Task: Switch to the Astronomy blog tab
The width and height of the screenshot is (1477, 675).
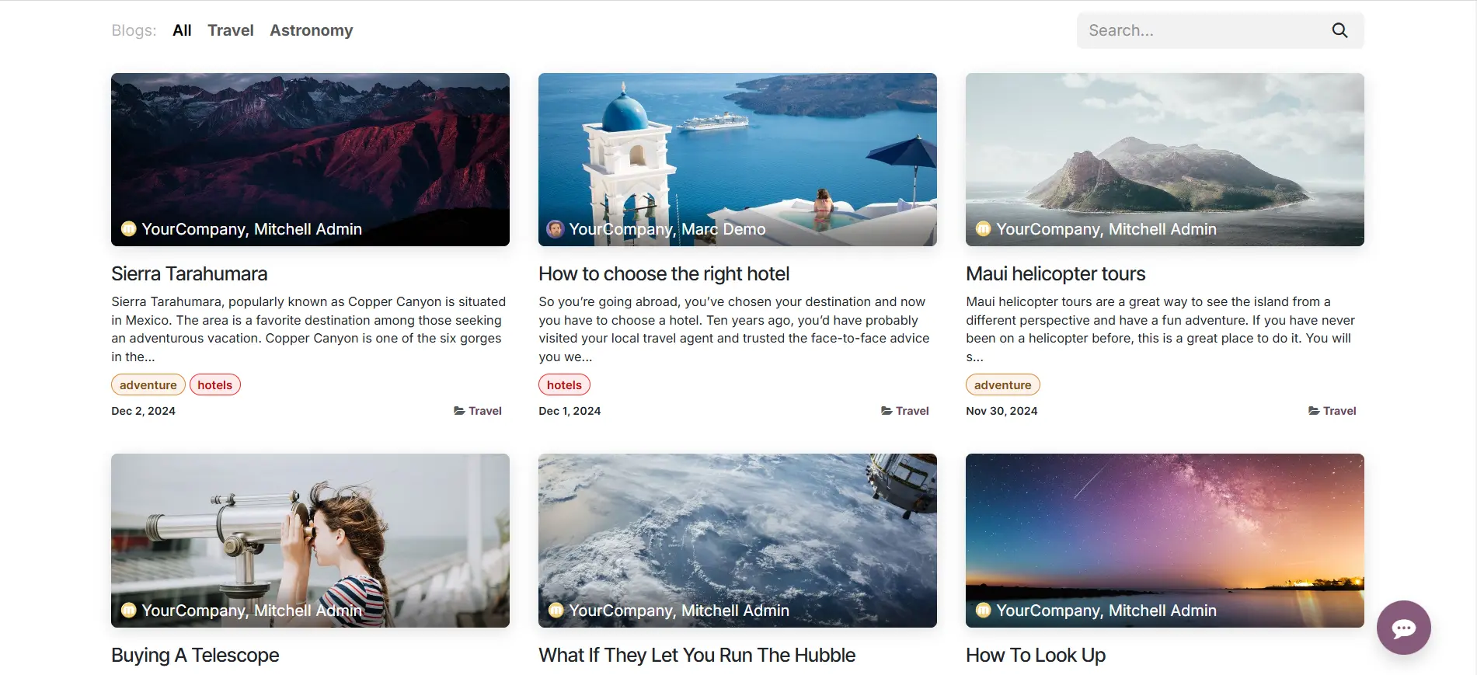Action: pos(311,30)
